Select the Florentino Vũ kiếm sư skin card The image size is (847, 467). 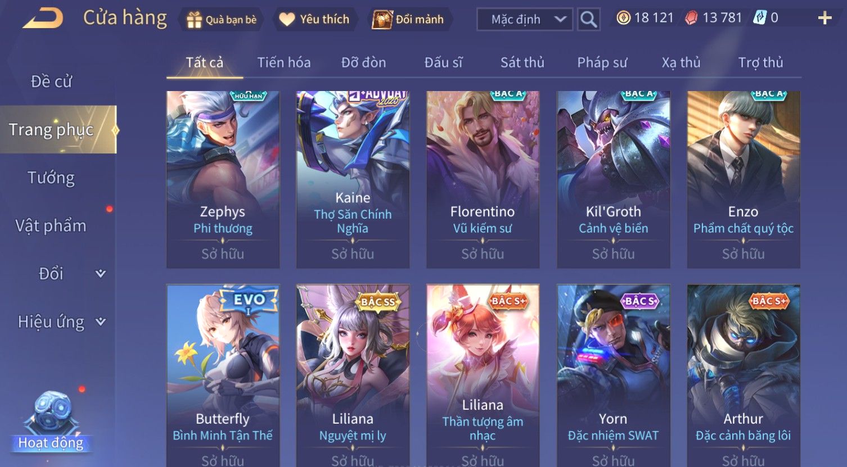coord(483,179)
